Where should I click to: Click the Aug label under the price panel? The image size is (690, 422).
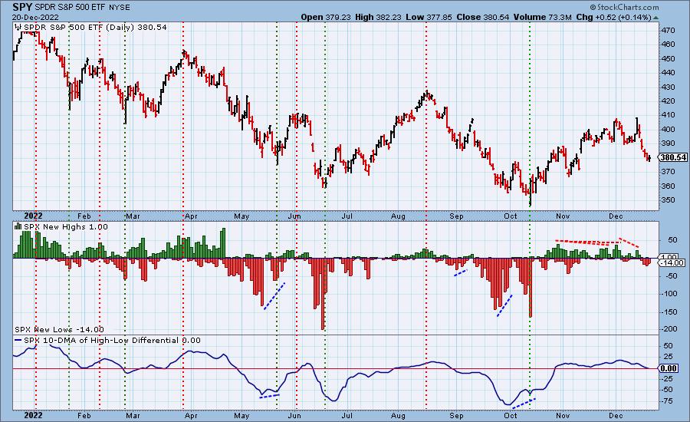(398, 216)
